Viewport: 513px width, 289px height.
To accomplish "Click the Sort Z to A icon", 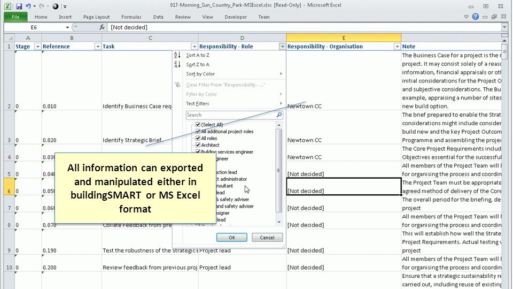I will pos(177,64).
